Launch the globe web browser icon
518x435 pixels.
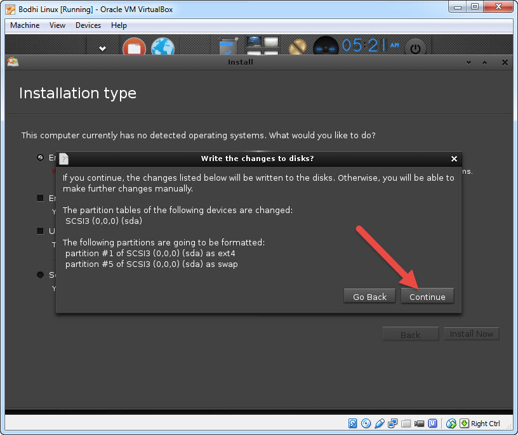pyautogui.click(x=163, y=47)
